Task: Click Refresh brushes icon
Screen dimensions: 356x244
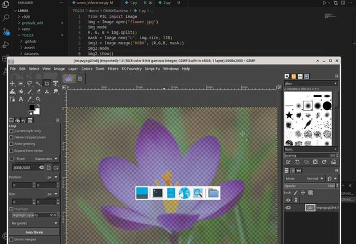Action: pos(324,162)
